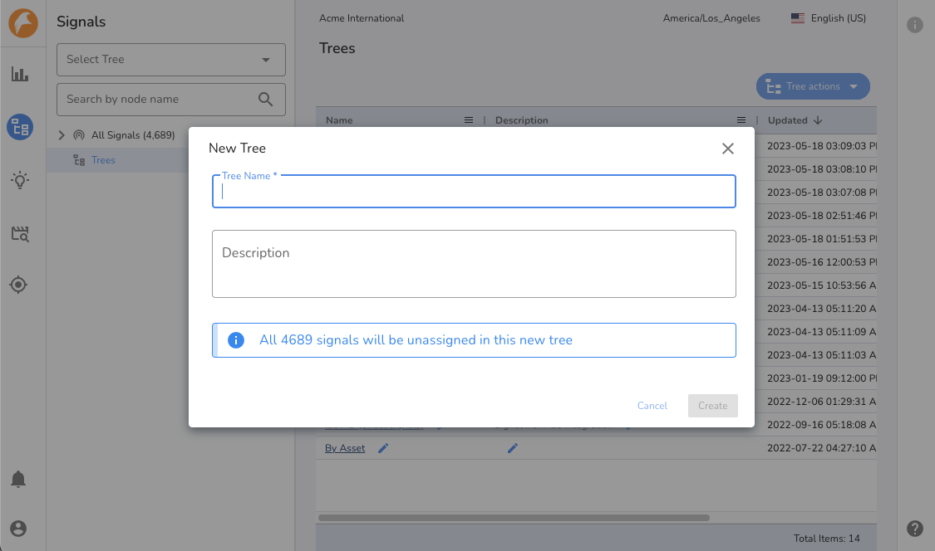The height and width of the screenshot is (551, 935).
Task: Open the Select Tree dropdown
Action: [171, 60]
